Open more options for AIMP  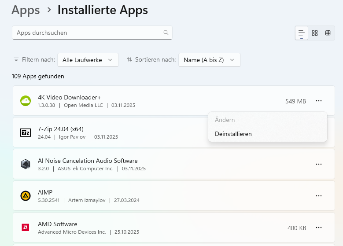click(x=319, y=196)
